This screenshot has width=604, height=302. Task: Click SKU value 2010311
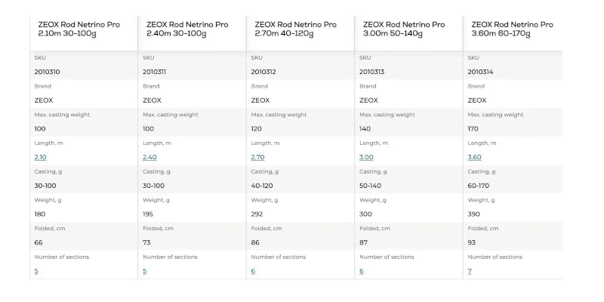pos(155,72)
